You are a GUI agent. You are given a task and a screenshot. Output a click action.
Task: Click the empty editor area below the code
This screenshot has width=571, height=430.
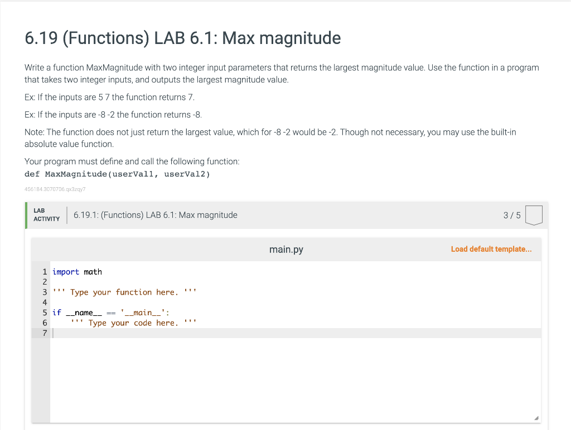point(295,380)
